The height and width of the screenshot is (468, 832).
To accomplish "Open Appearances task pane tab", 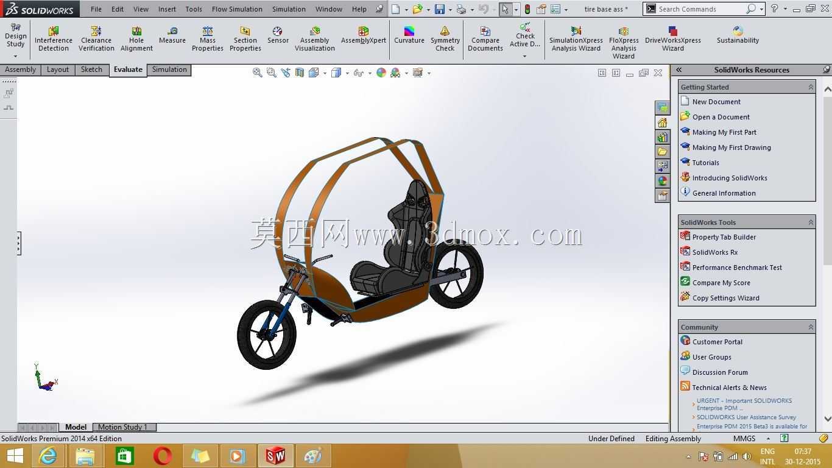I will [662, 181].
